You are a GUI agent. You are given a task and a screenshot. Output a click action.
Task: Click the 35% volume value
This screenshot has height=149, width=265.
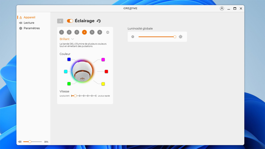[46, 142]
